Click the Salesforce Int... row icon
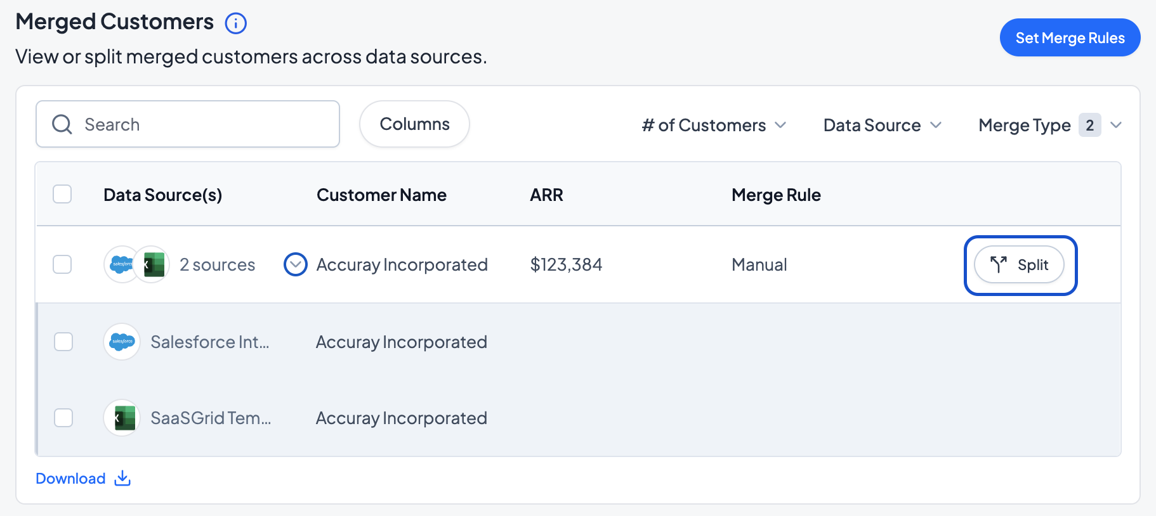This screenshot has height=516, width=1156. tap(122, 342)
